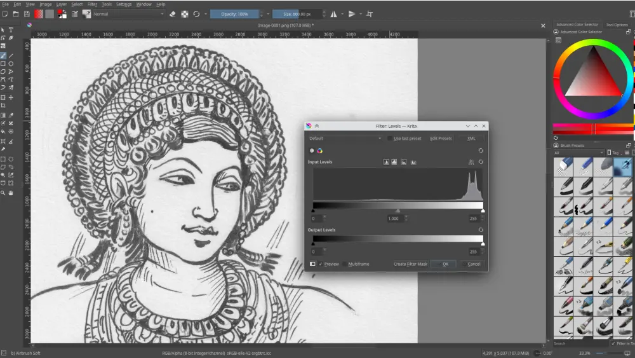The width and height of the screenshot is (635, 358).
Task: Click input levels gamma midpoint handle
Action: (x=398, y=211)
